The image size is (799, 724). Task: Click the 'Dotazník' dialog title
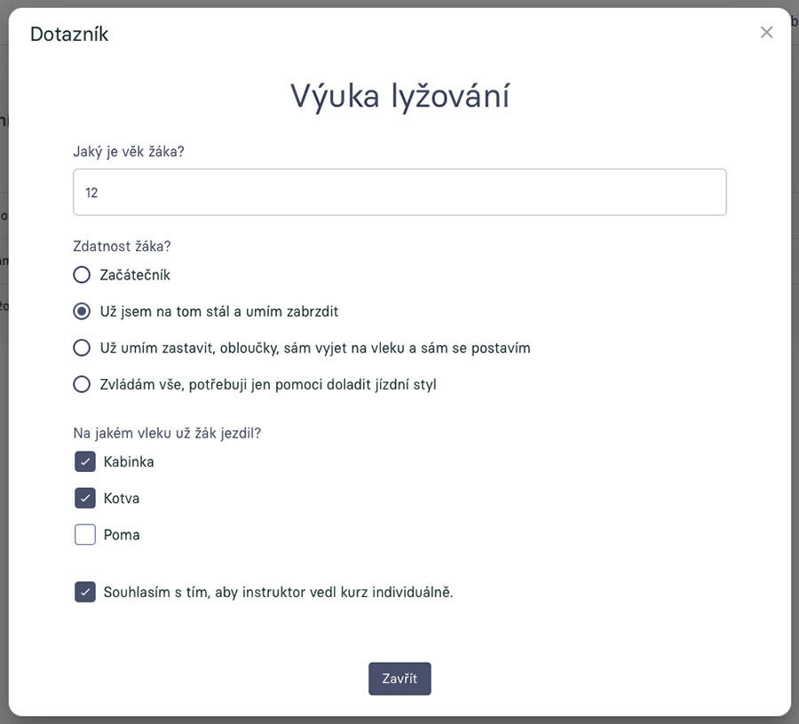pos(69,35)
